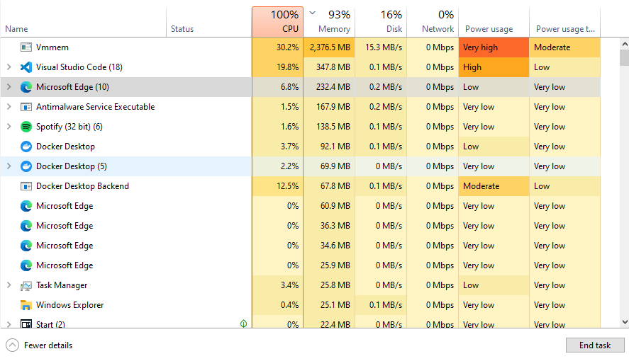Click the Visual Studio Code icon

pyautogui.click(x=26, y=67)
